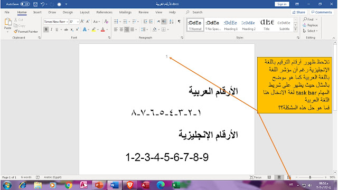Viewport: 338px width, 190px height.
Task: Open the font size dropdown
Action: [78, 22]
